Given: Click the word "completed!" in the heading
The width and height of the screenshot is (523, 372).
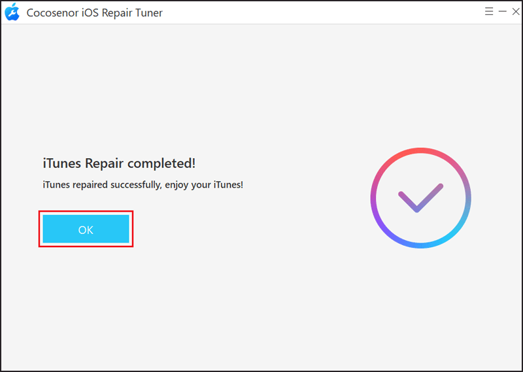Looking at the screenshot, I should pos(161,163).
